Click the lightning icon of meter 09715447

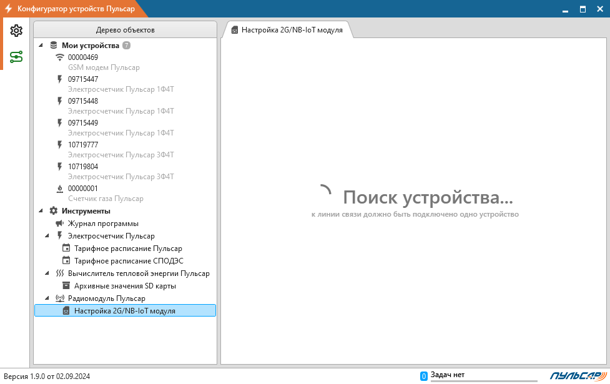pyautogui.click(x=59, y=79)
